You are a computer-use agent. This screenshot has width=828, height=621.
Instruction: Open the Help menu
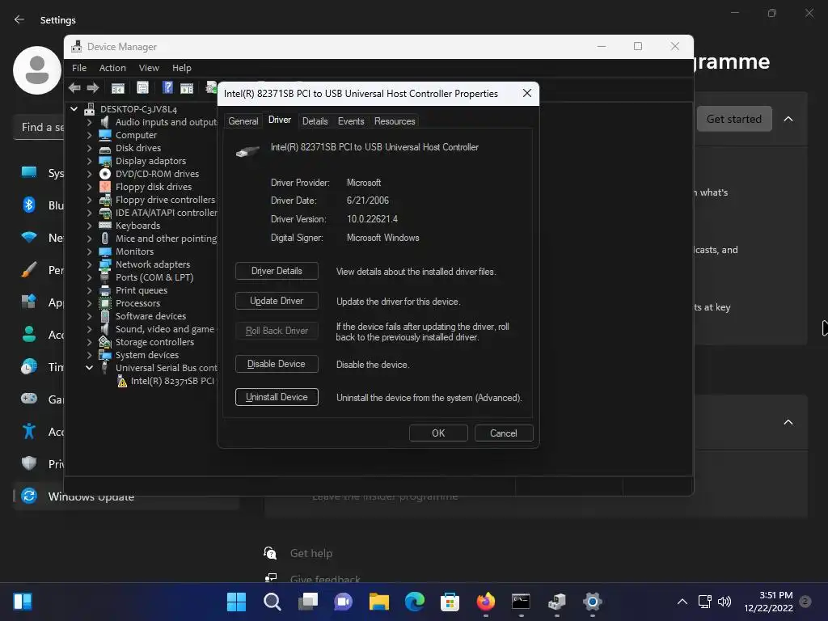point(182,68)
